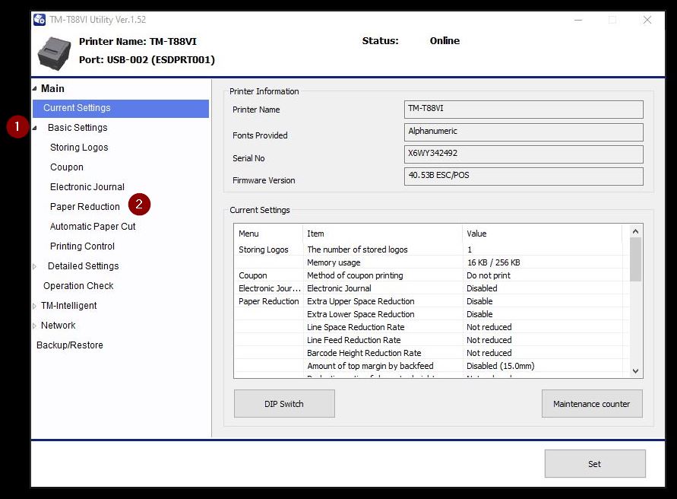677x499 pixels.
Task: Click the Set button
Action: click(x=595, y=464)
